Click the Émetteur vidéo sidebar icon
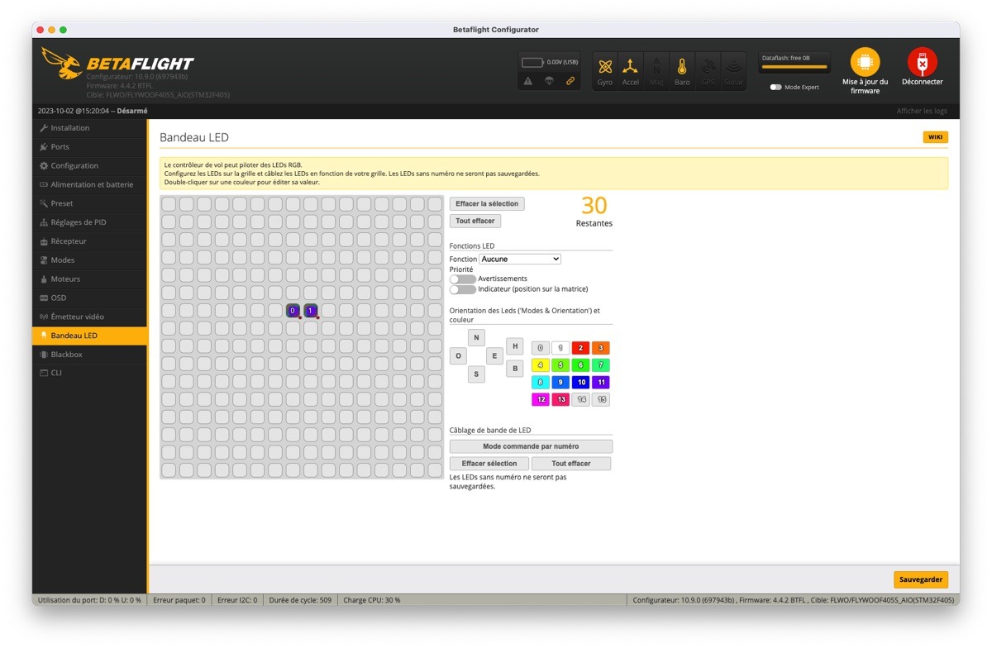Image resolution: width=992 pixels, height=648 pixels. coord(44,317)
